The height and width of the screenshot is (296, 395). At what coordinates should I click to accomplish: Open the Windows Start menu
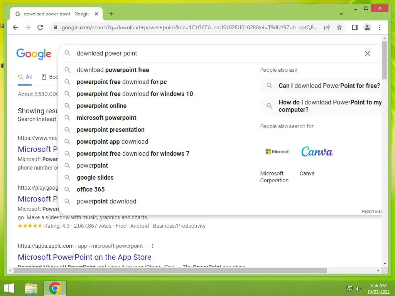9,288
